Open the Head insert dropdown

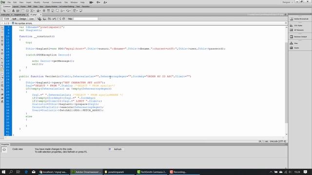coord(62,11)
